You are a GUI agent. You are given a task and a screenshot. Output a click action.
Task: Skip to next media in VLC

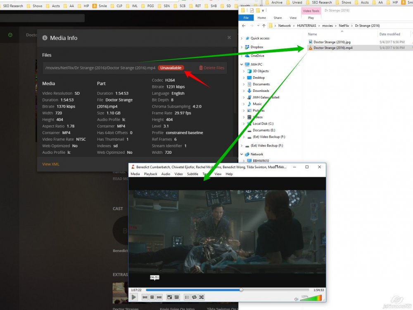[159, 297]
